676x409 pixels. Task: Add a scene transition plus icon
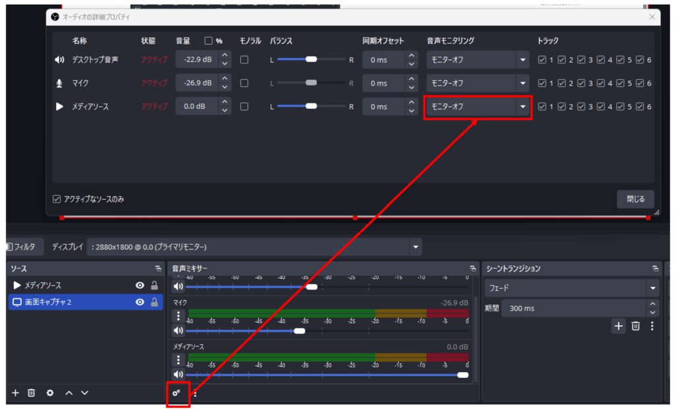(x=619, y=326)
